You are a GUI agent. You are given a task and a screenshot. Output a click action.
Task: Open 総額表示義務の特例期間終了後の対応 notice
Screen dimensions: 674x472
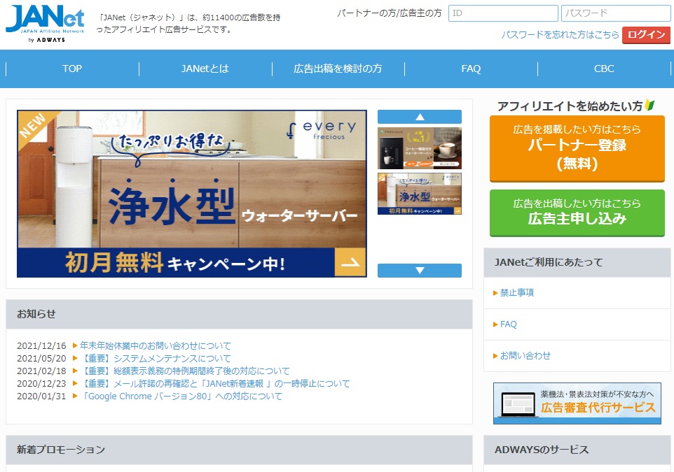click(185, 371)
